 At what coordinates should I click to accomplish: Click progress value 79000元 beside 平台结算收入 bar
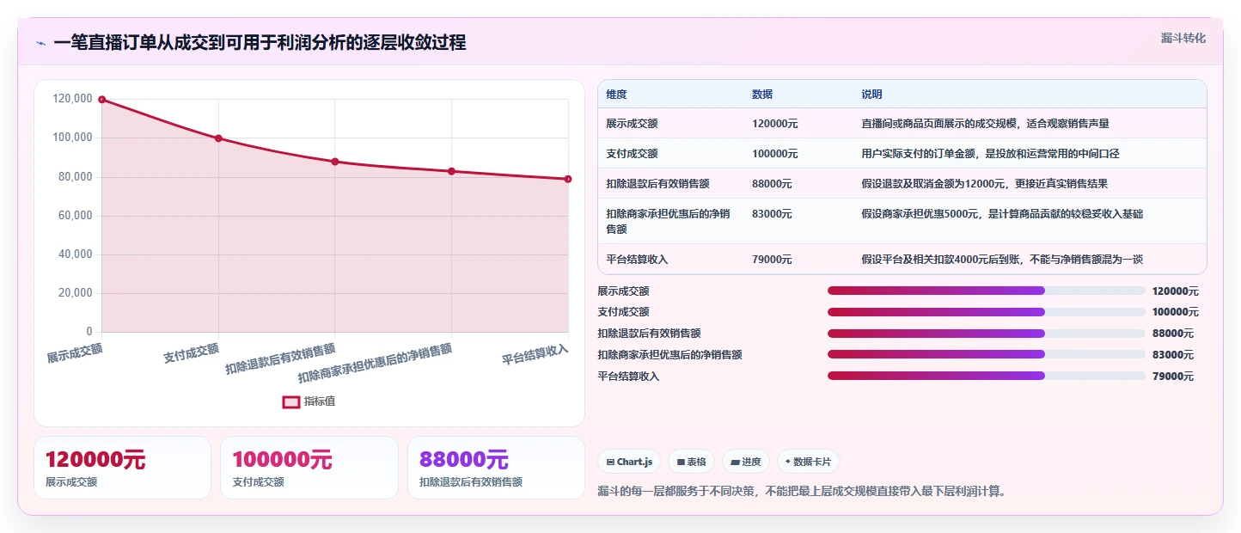click(1172, 377)
